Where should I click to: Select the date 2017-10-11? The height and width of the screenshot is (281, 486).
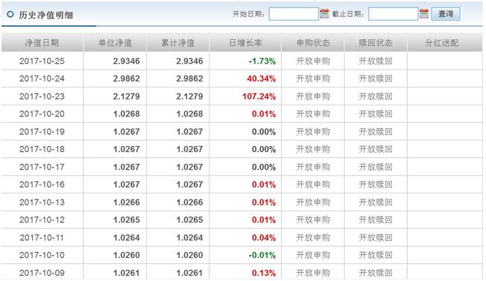pyautogui.click(x=42, y=237)
